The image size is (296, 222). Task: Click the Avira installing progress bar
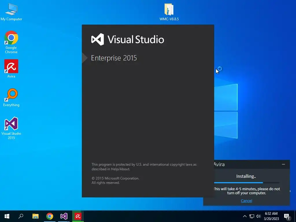click(x=247, y=183)
